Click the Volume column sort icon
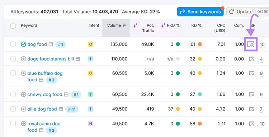The image size is (269, 137). point(125,25)
